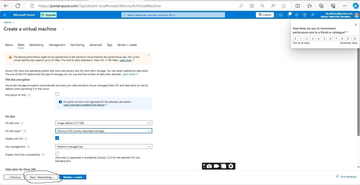Select rating 8 in the survey
This screenshot has width=360, height=185.
coord(342,38)
